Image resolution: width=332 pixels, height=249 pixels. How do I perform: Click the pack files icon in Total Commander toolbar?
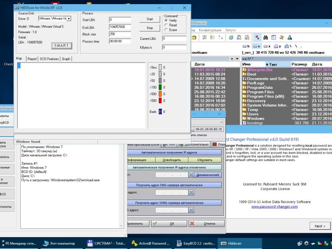tap(194, 37)
